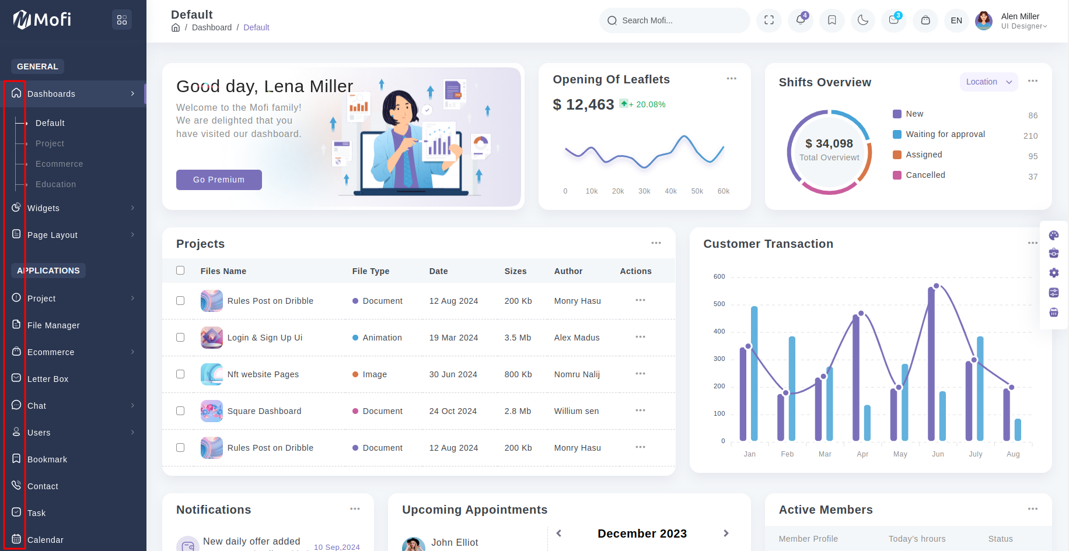This screenshot has width=1069, height=551.
Task: Tick checkbox for Login & Sign Up Ui
Action: [x=180, y=338]
